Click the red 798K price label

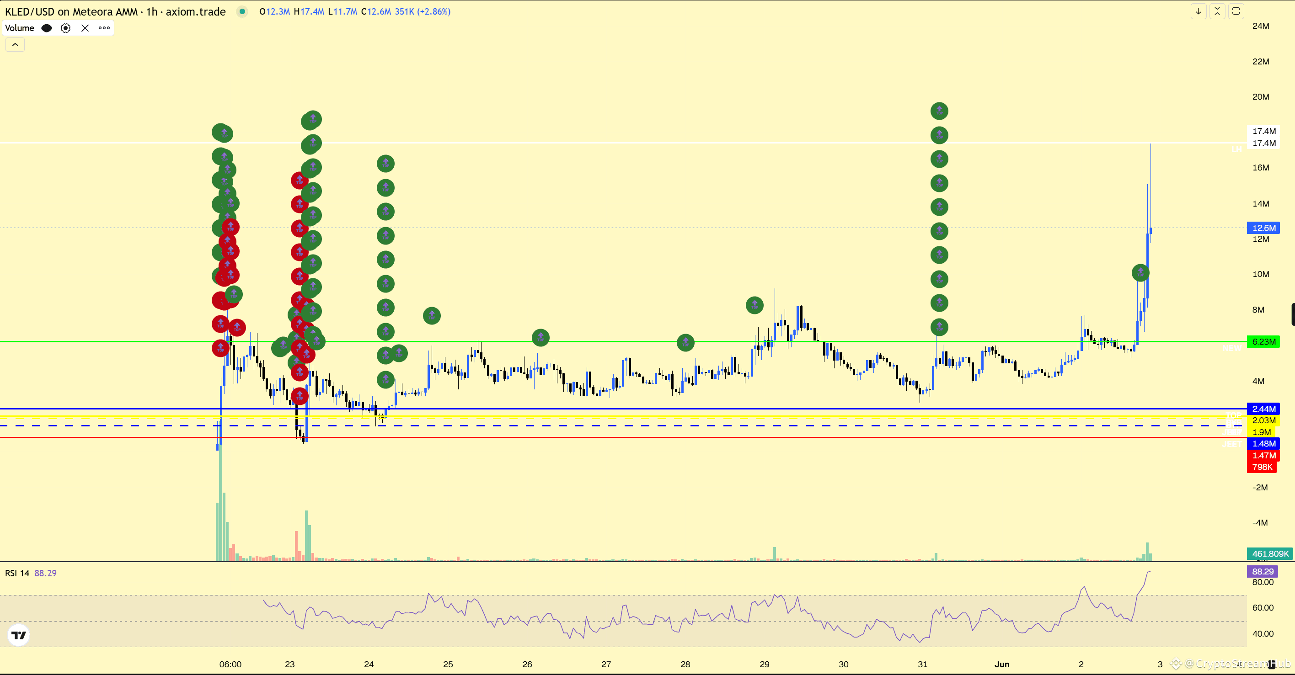[x=1262, y=467]
